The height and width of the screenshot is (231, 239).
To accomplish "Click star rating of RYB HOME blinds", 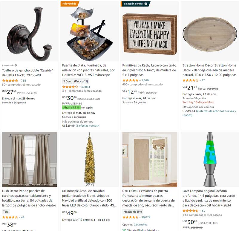I will pos(130,217).
